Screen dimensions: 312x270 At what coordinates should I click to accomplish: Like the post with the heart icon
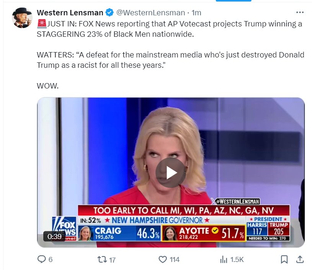click(163, 259)
